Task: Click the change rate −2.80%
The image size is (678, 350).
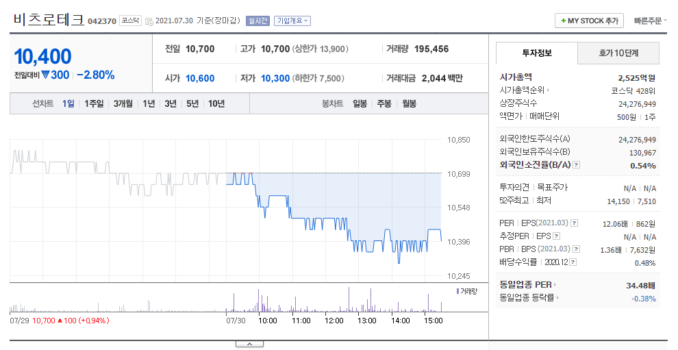Action: (x=96, y=75)
